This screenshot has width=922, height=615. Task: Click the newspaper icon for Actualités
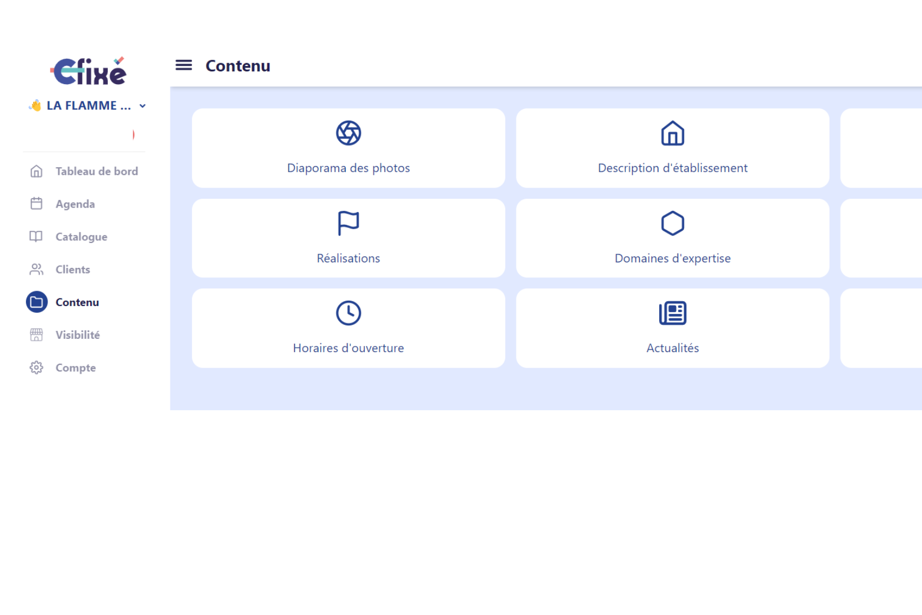[672, 313]
